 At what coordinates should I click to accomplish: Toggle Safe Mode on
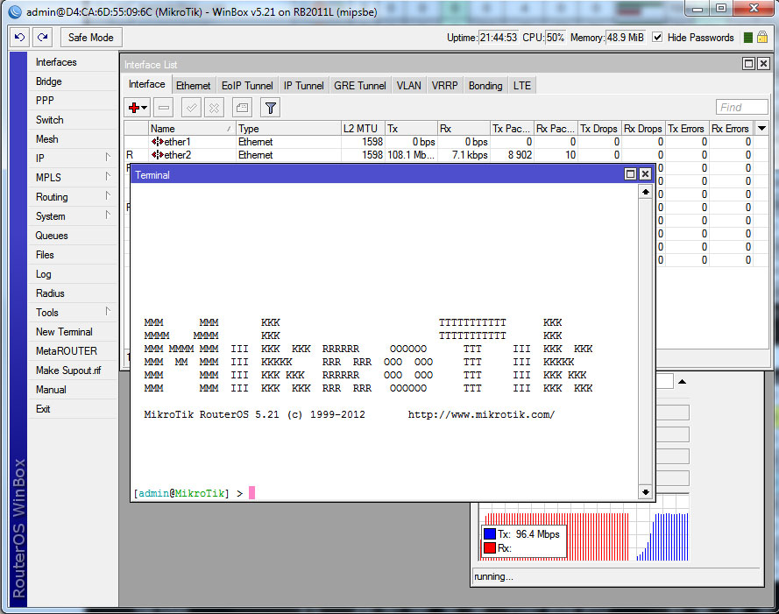90,38
